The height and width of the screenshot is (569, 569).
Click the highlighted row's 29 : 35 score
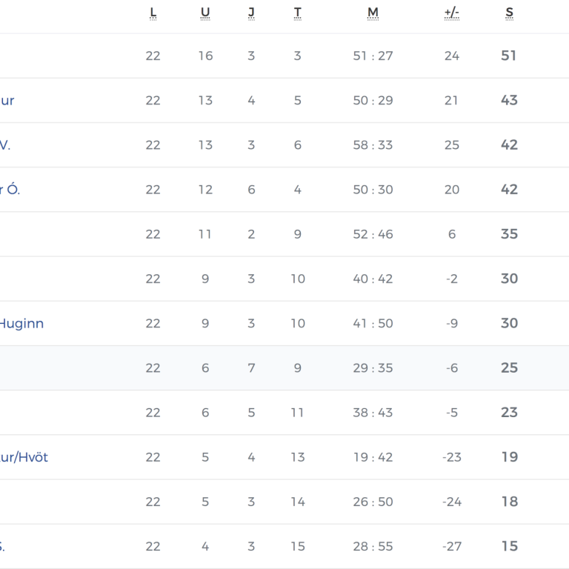pyautogui.click(x=373, y=368)
